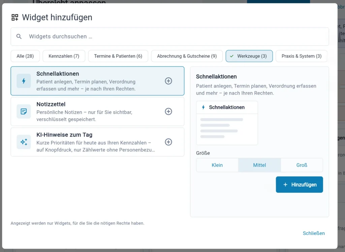Click the sparkle icon of KI-Hinweise
The width and height of the screenshot is (345, 252).
[x=24, y=142]
